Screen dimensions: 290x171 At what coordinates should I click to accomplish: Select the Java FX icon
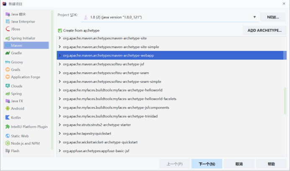point(8,101)
